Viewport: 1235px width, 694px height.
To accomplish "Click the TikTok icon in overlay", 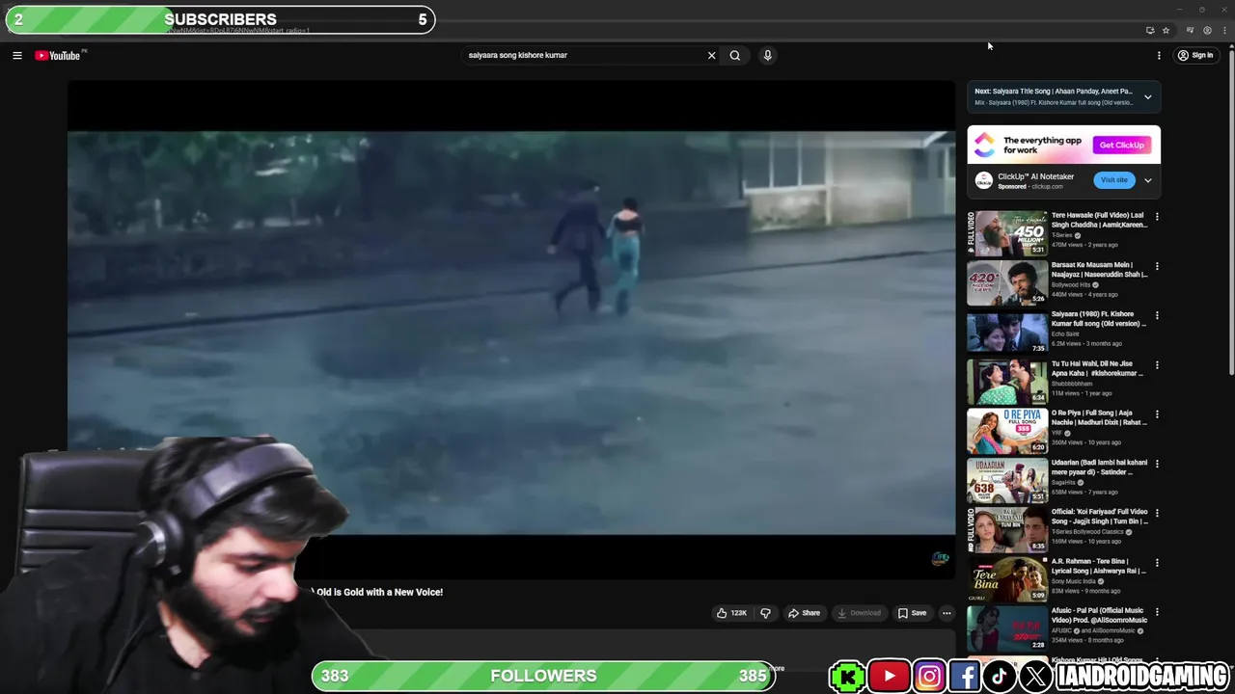I will point(1000,677).
